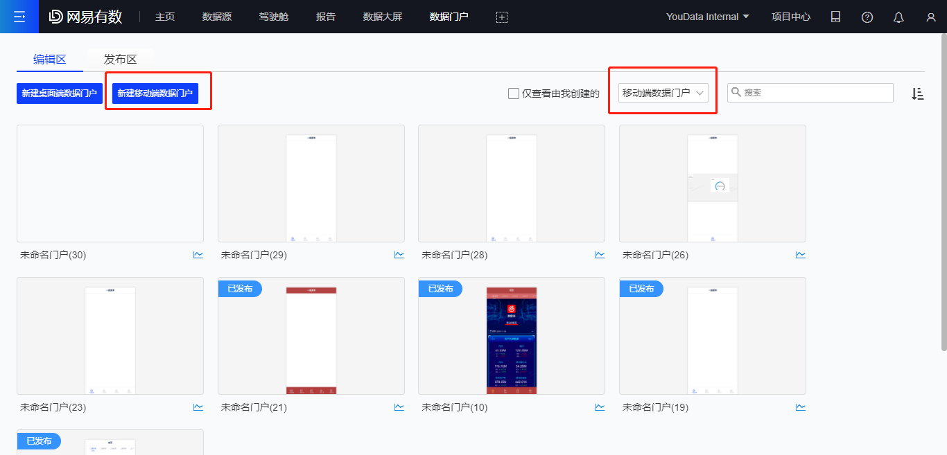Open the help question mark icon
947x455 pixels.
867,17
